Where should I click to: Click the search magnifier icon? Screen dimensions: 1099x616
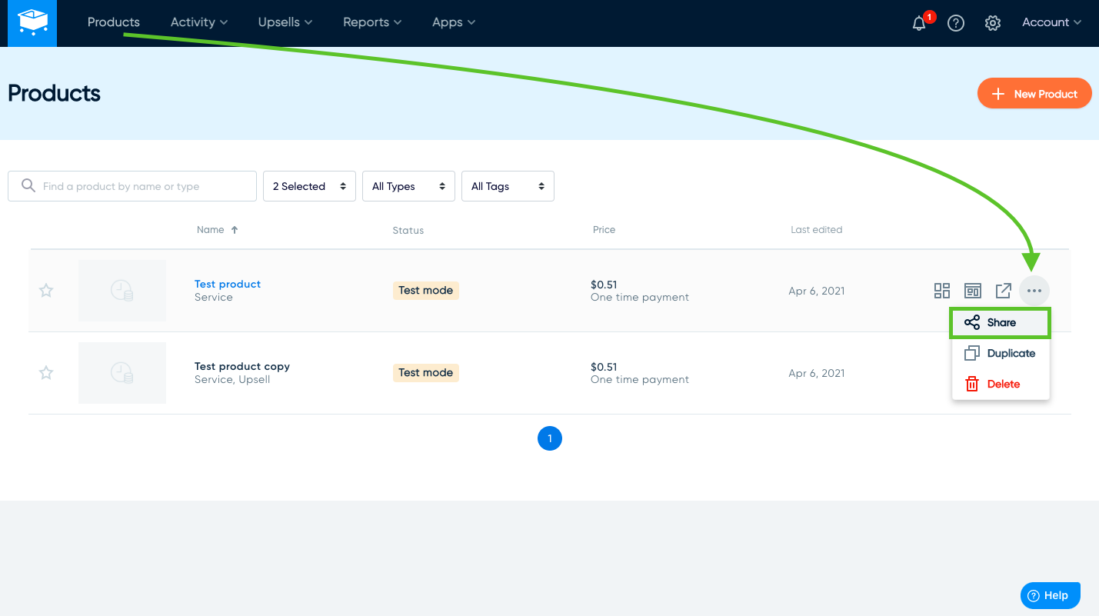[x=28, y=186]
